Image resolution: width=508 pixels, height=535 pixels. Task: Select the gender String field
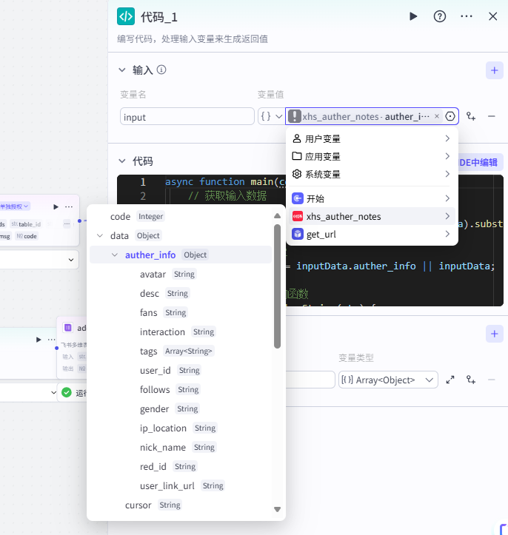pos(180,408)
